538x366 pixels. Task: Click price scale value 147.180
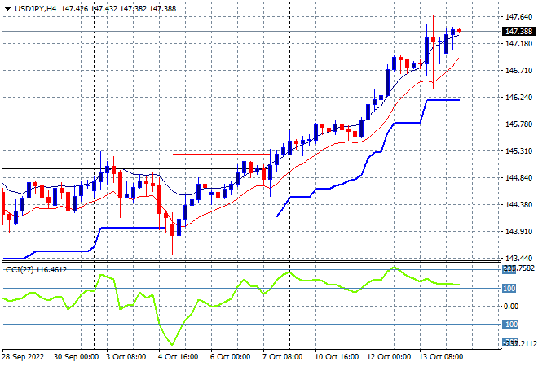(x=518, y=44)
